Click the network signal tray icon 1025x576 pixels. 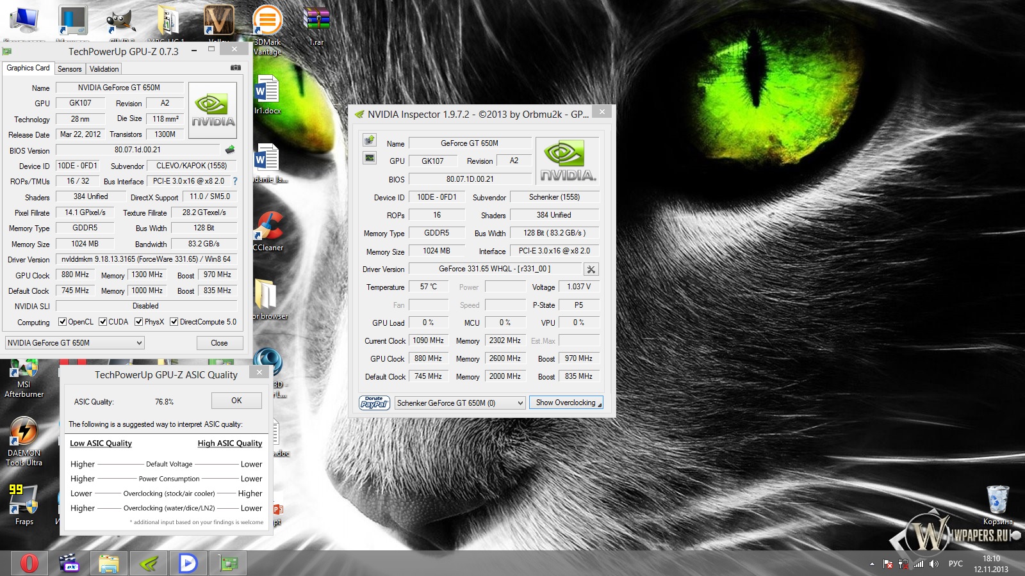point(919,564)
